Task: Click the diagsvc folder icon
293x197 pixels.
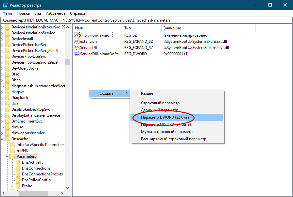Action: [x=7, y=92]
